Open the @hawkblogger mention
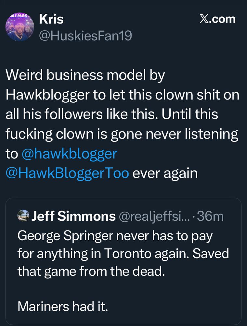Image resolution: width=247 pixels, height=326 pixels. [x=69, y=154]
